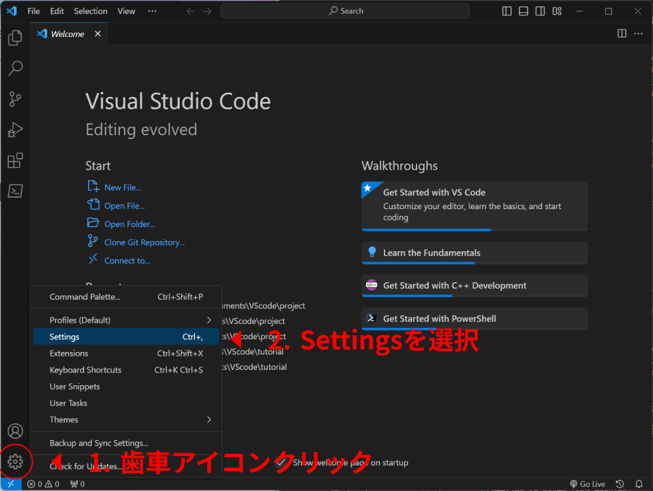Show errors and warnings in status bar
Image resolution: width=653 pixels, height=491 pixels.
pyautogui.click(x=43, y=484)
